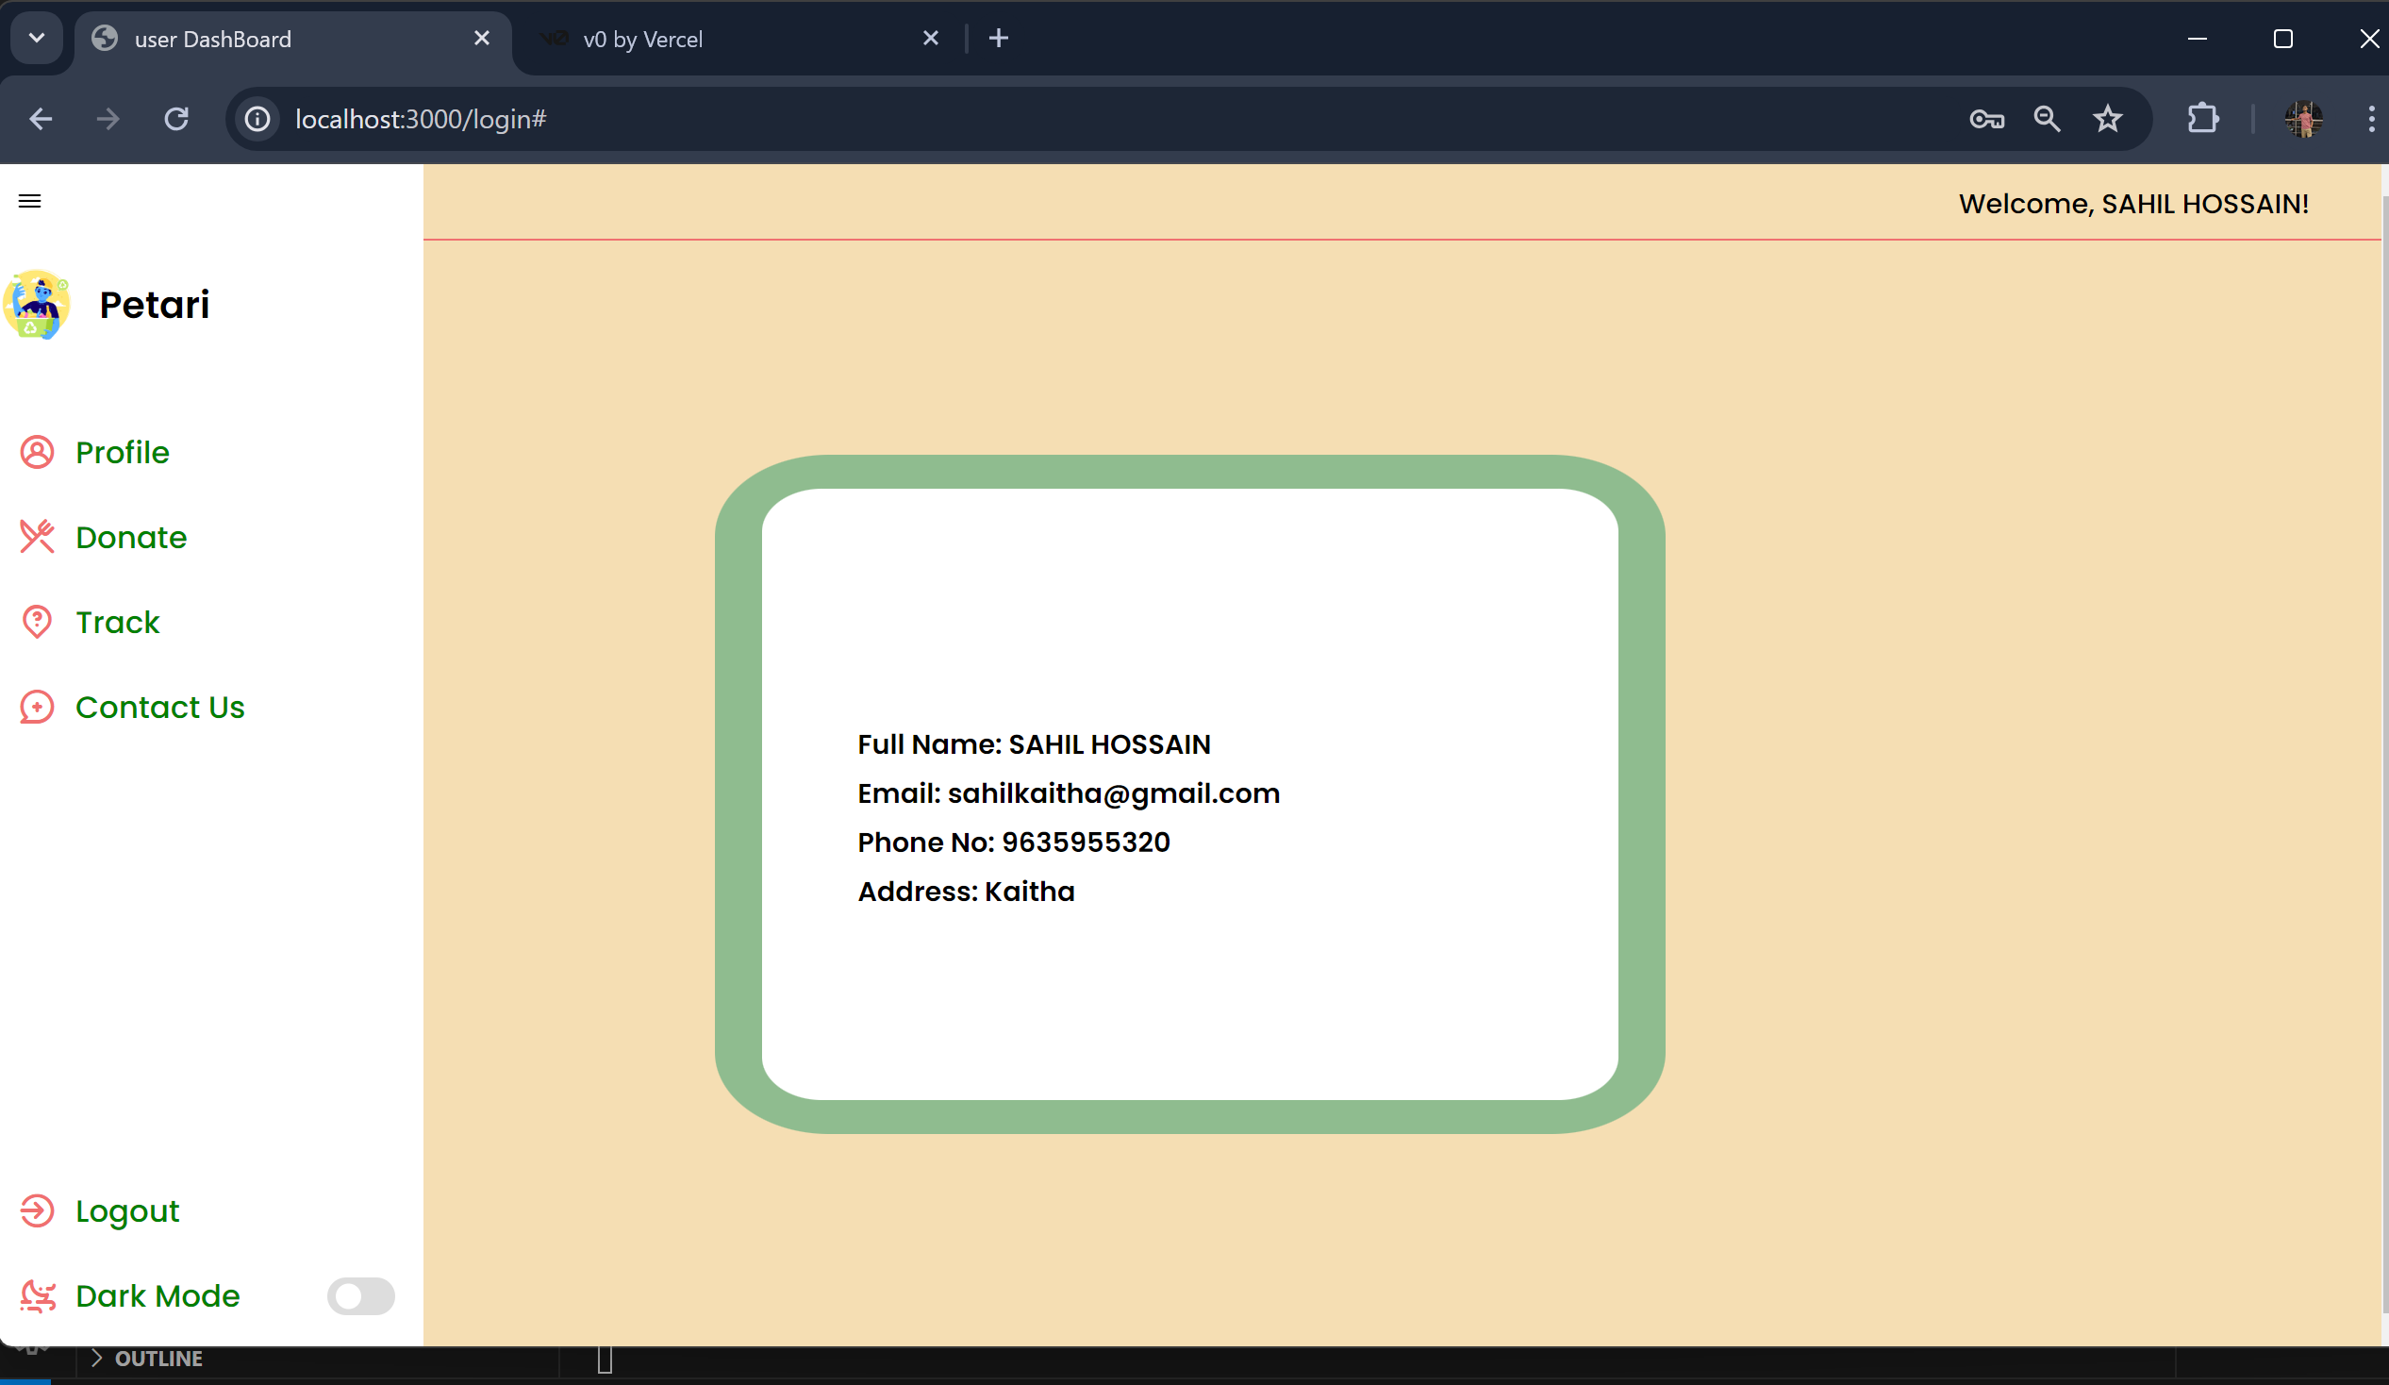Expand the OUTLINE section chevron
The image size is (2389, 1385).
point(96,1359)
